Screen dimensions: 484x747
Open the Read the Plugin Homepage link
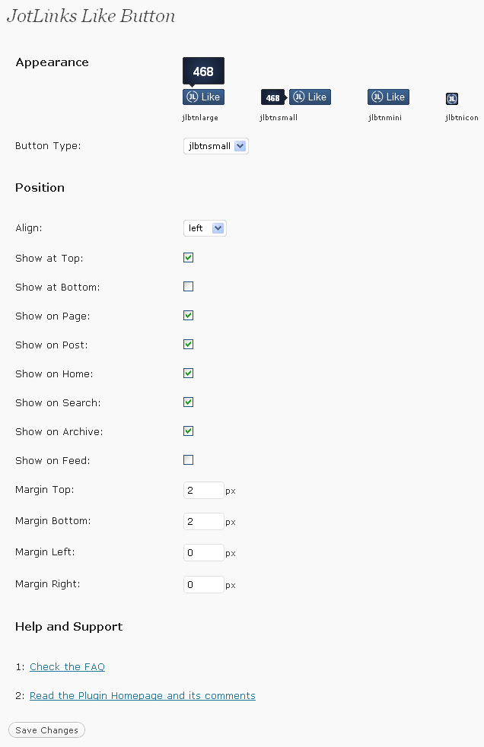[x=142, y=696]
